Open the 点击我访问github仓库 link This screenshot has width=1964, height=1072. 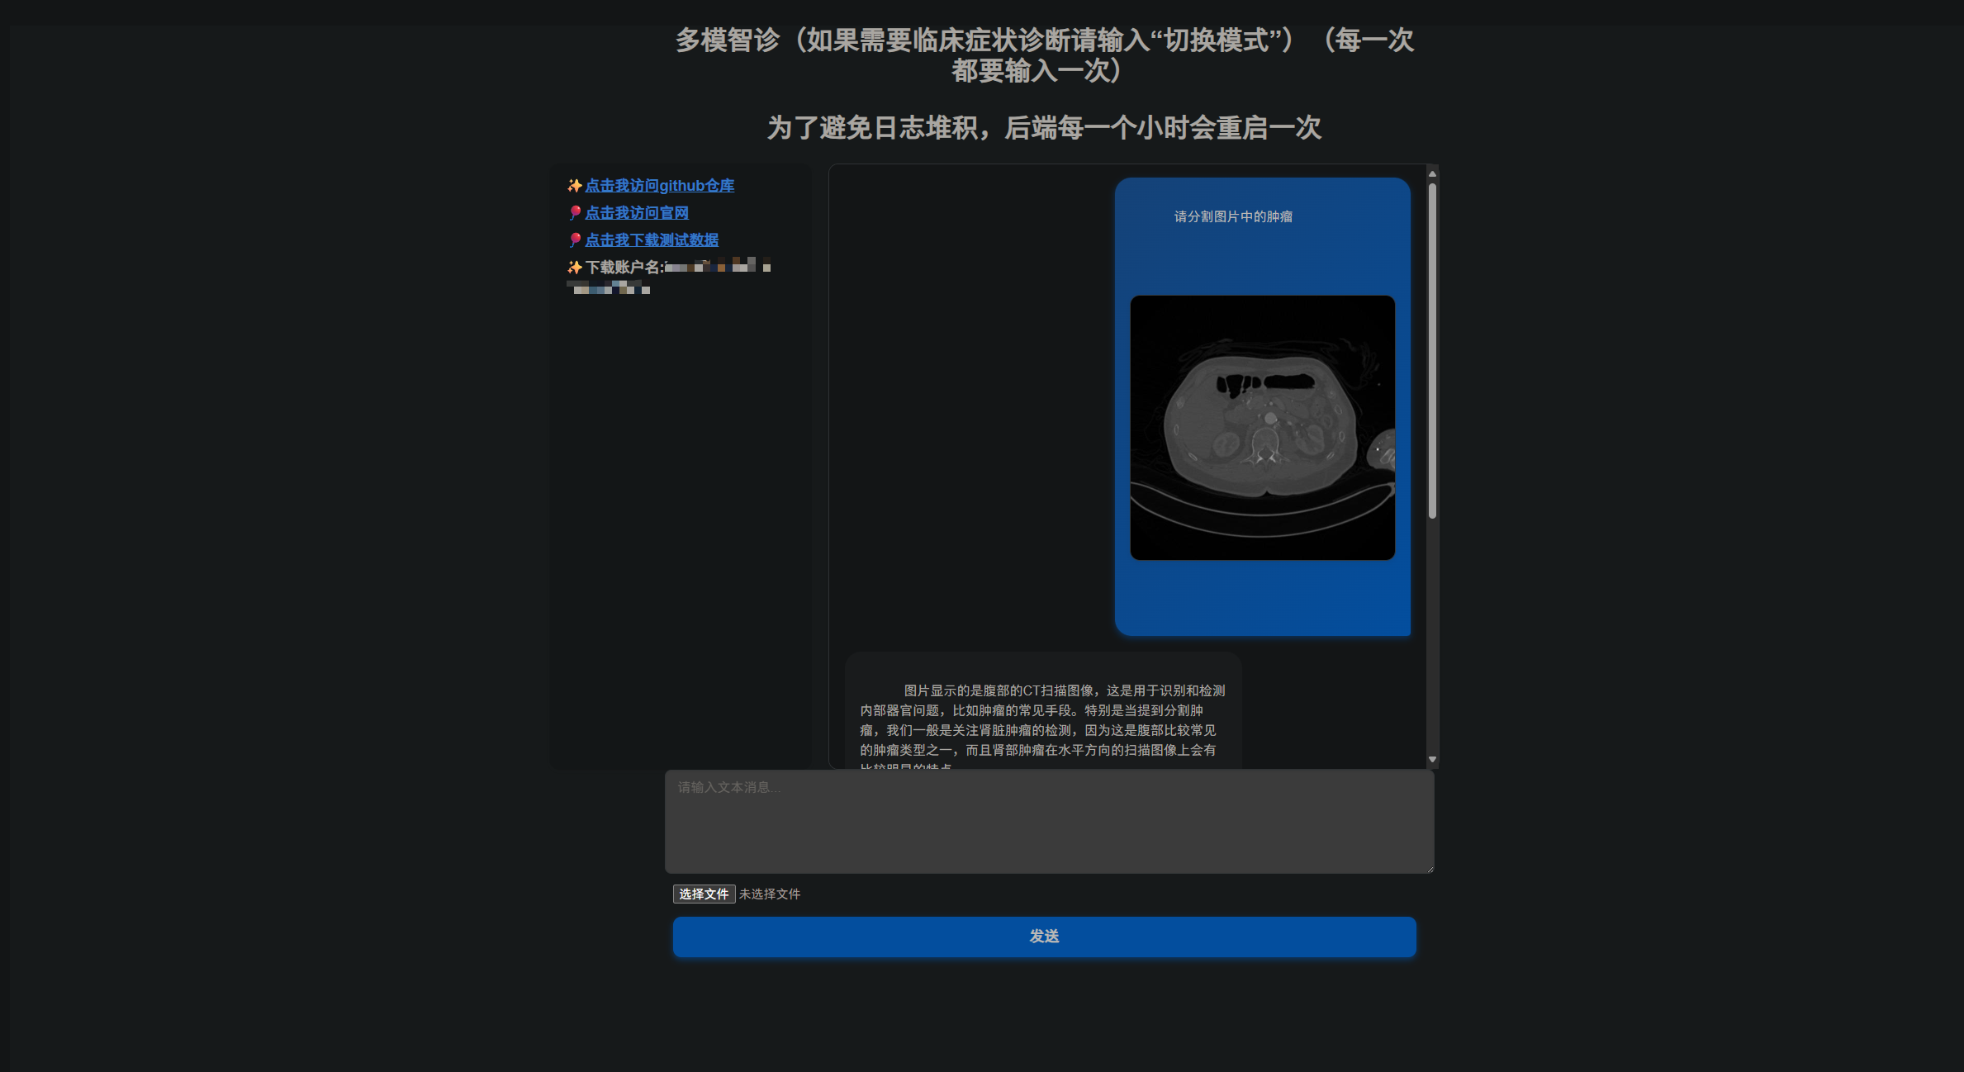point(660,185)
